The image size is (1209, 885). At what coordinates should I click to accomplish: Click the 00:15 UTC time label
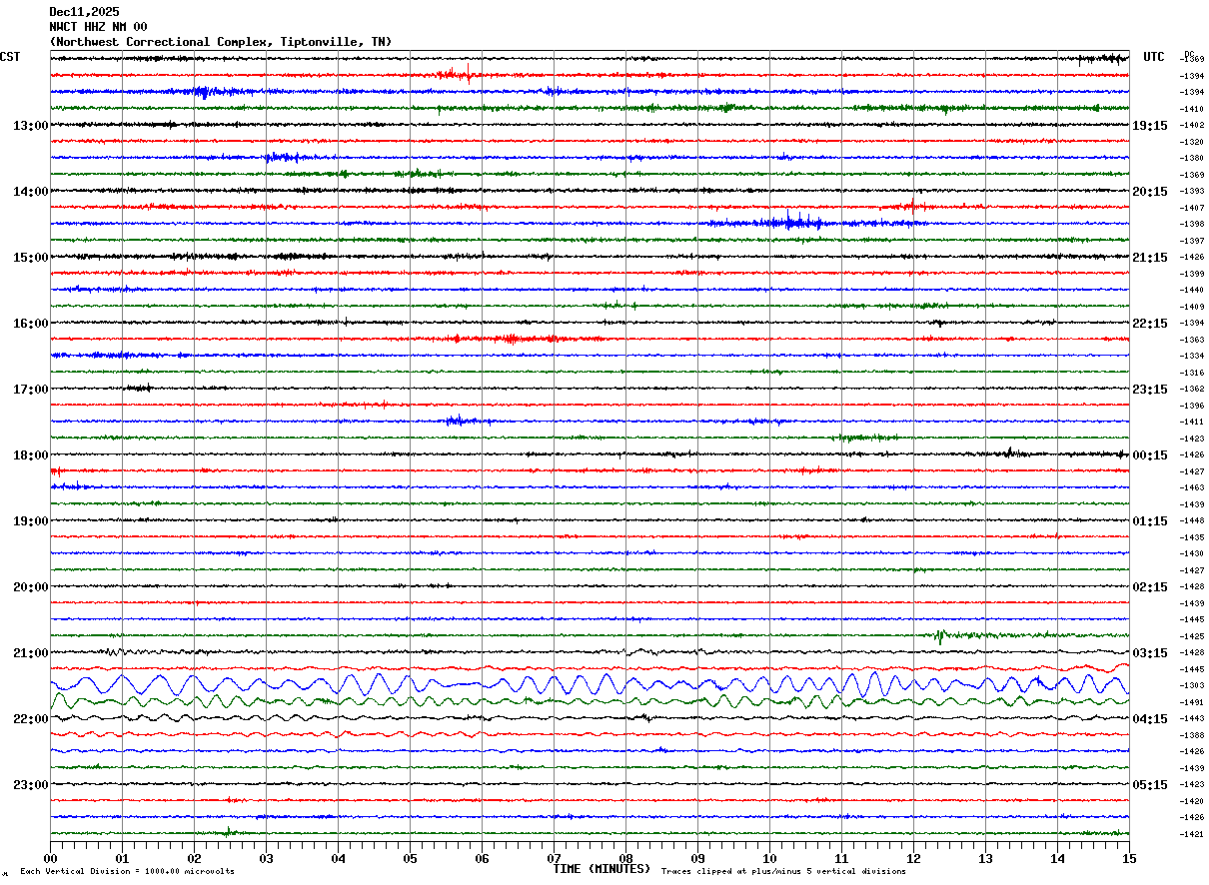[1150, 455]
